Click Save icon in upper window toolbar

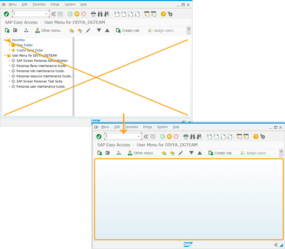click(x=60, y=14)
